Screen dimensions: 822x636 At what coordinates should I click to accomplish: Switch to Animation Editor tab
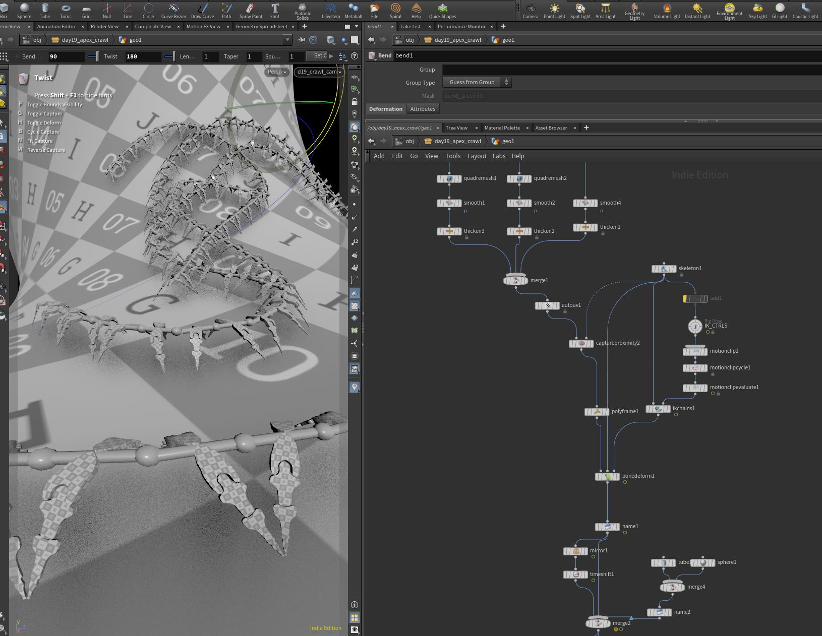(56, 27)
